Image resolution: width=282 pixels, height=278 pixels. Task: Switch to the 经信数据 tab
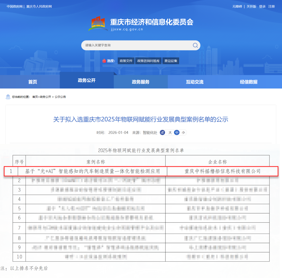pyautogui.click(x=249, y=82)
